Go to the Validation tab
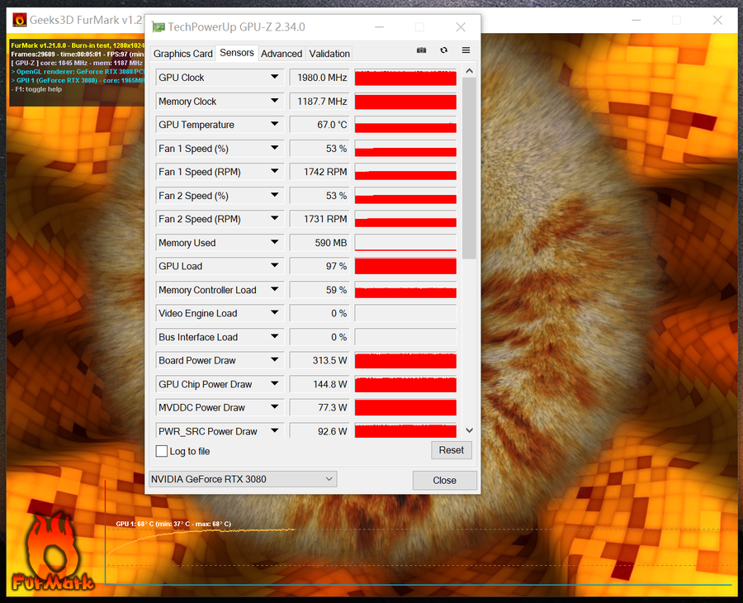The image size is (743, 603). point(329,54)
